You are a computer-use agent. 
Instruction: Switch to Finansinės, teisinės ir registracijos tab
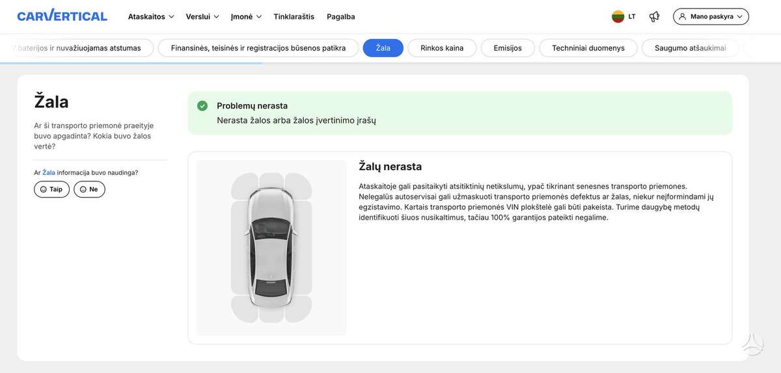click(x=258, y=48)
